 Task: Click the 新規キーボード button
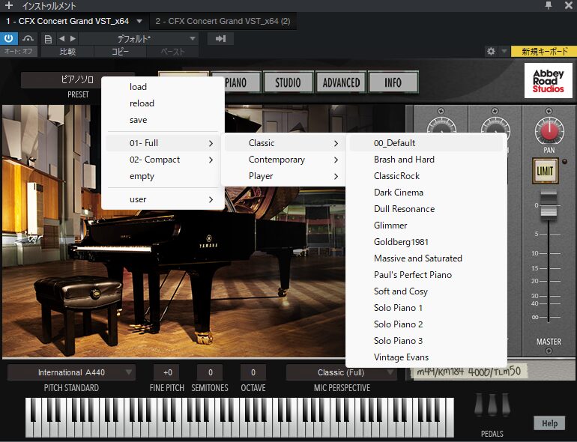point(544,52)
